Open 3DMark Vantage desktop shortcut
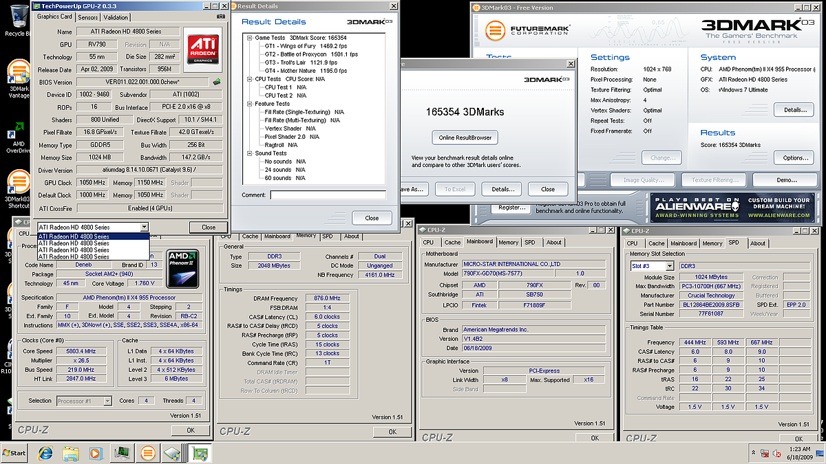The height and width of the screenshot is (464, 826). [18, 72]
